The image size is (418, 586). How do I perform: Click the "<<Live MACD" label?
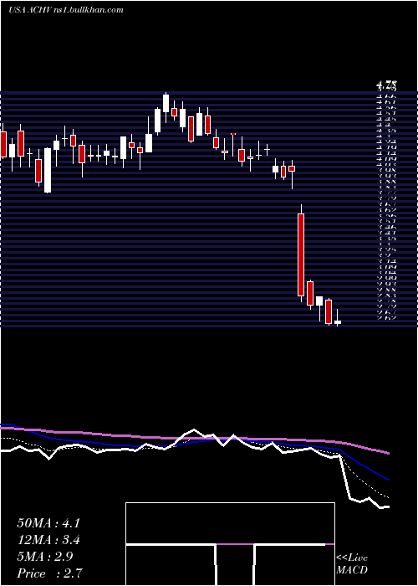pyautogui.click(x=352, y=564)
